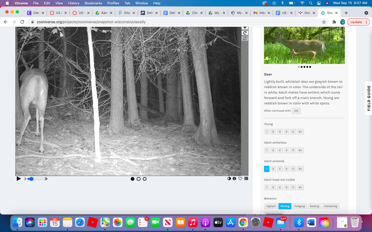372x232 pixels.
Task: Select the third frame radio dot
Action: click(145, 179)
